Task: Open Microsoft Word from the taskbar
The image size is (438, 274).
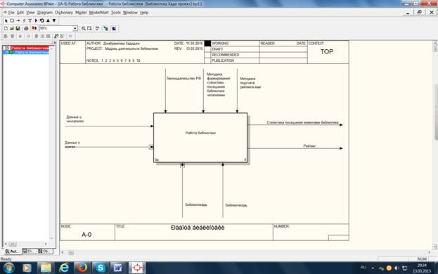Action: tap(118, 268)
